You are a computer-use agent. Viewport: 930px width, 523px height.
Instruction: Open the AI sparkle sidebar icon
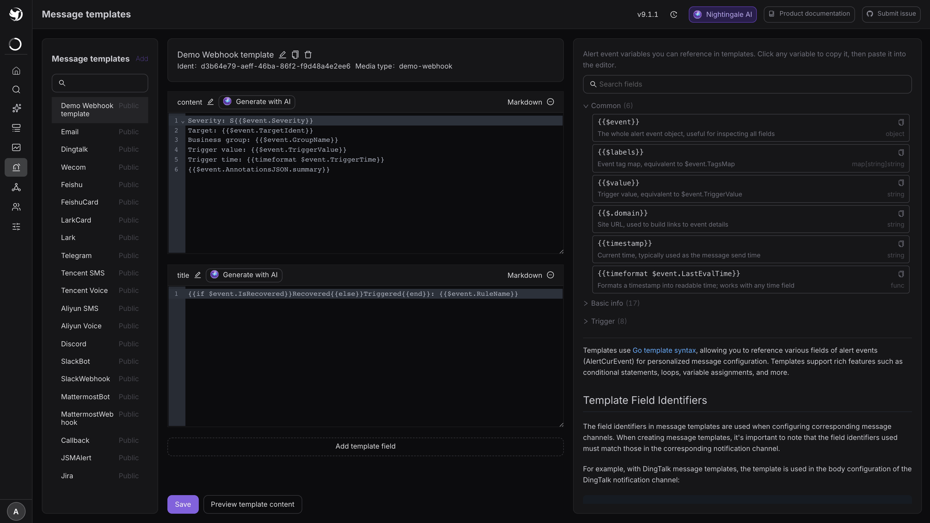16,108
